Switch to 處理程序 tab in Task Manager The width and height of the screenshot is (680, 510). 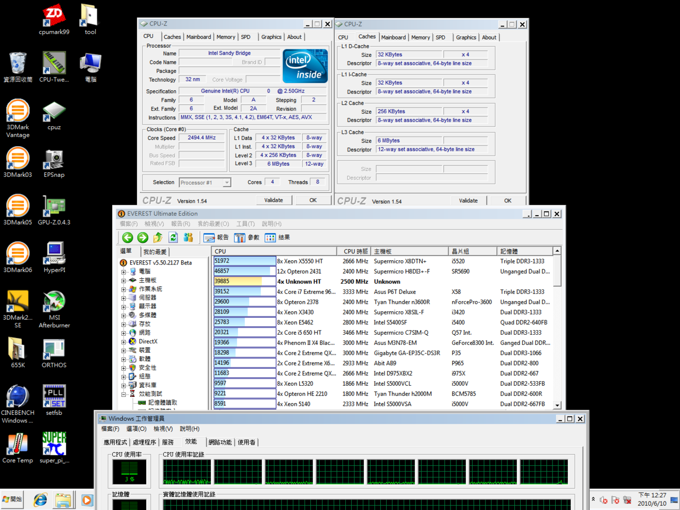pos(144,442)
